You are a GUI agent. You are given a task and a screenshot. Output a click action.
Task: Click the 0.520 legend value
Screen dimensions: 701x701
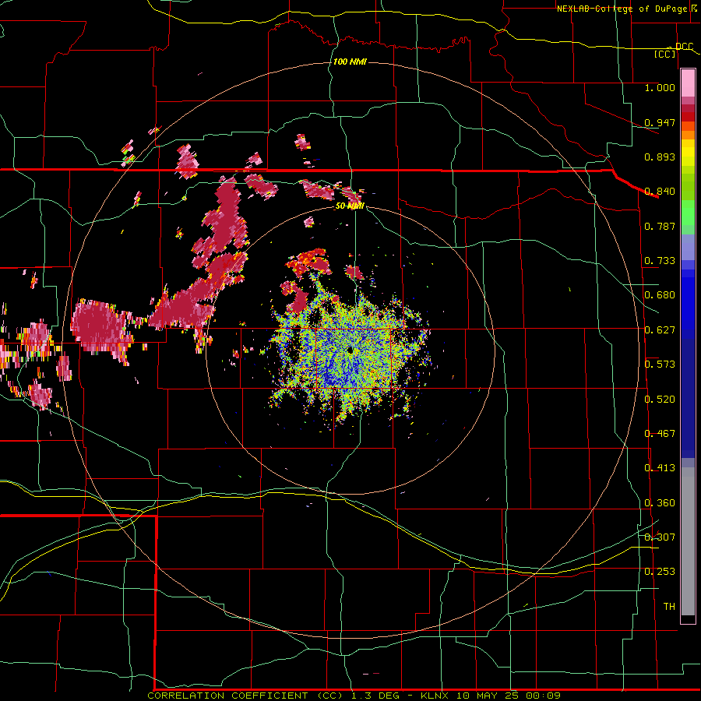click(660, 400)
